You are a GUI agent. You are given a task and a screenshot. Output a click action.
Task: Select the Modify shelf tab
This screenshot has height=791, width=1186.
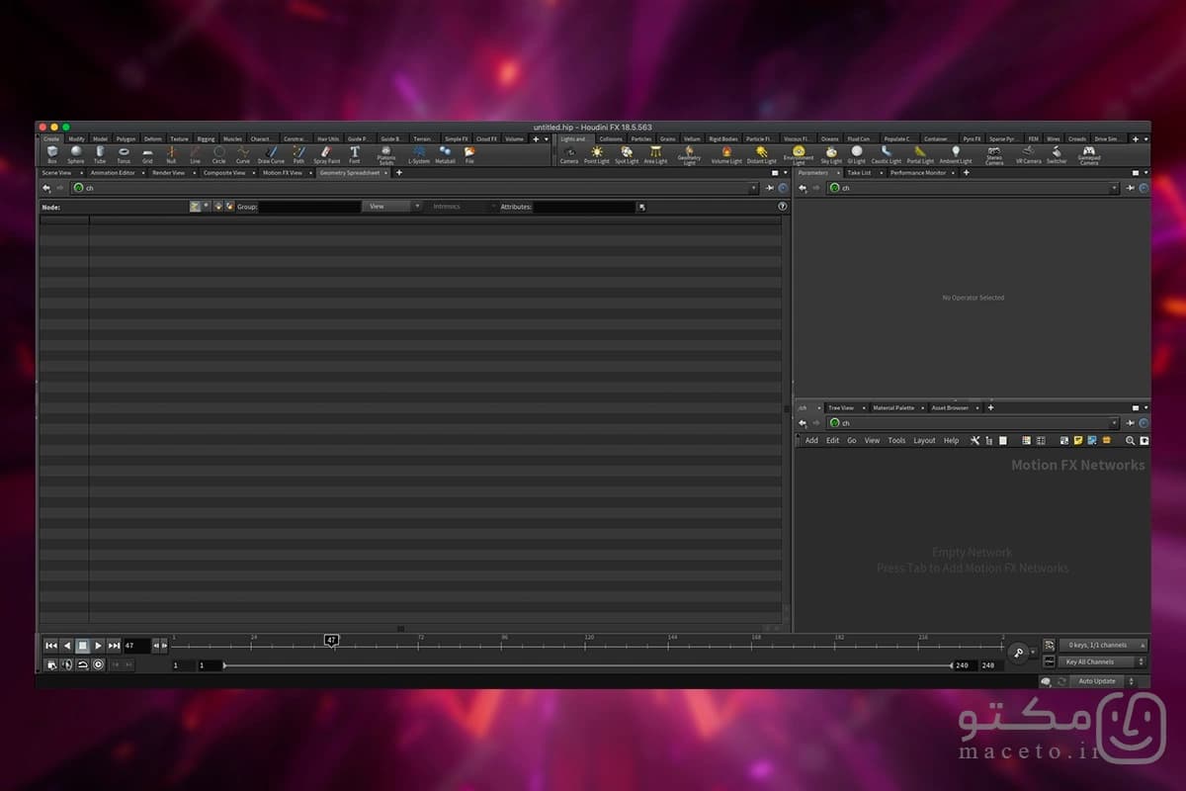[76, 138]
